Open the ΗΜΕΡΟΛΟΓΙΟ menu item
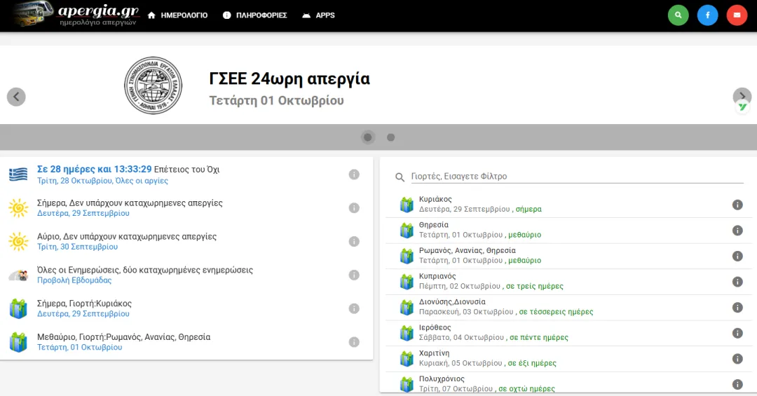This screenshot has height=396, width=757. click(x=177, y=15)
